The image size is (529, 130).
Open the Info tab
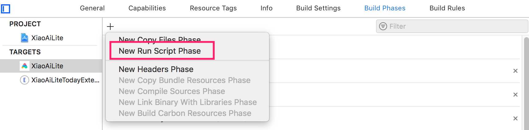click(x=266, y=8)
